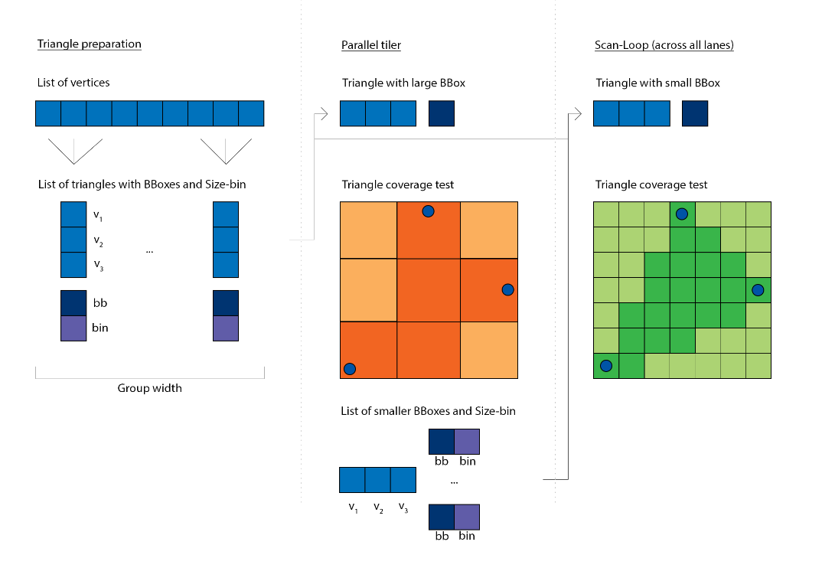822x568 pixels.
Task: Click the "Group width" label
Action: [149, 388]
